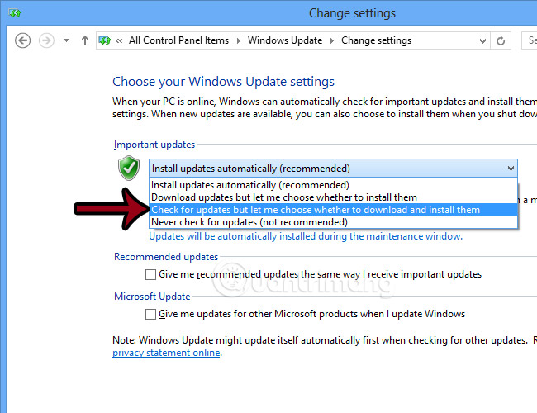Open the address bar history dropdown

482,41
